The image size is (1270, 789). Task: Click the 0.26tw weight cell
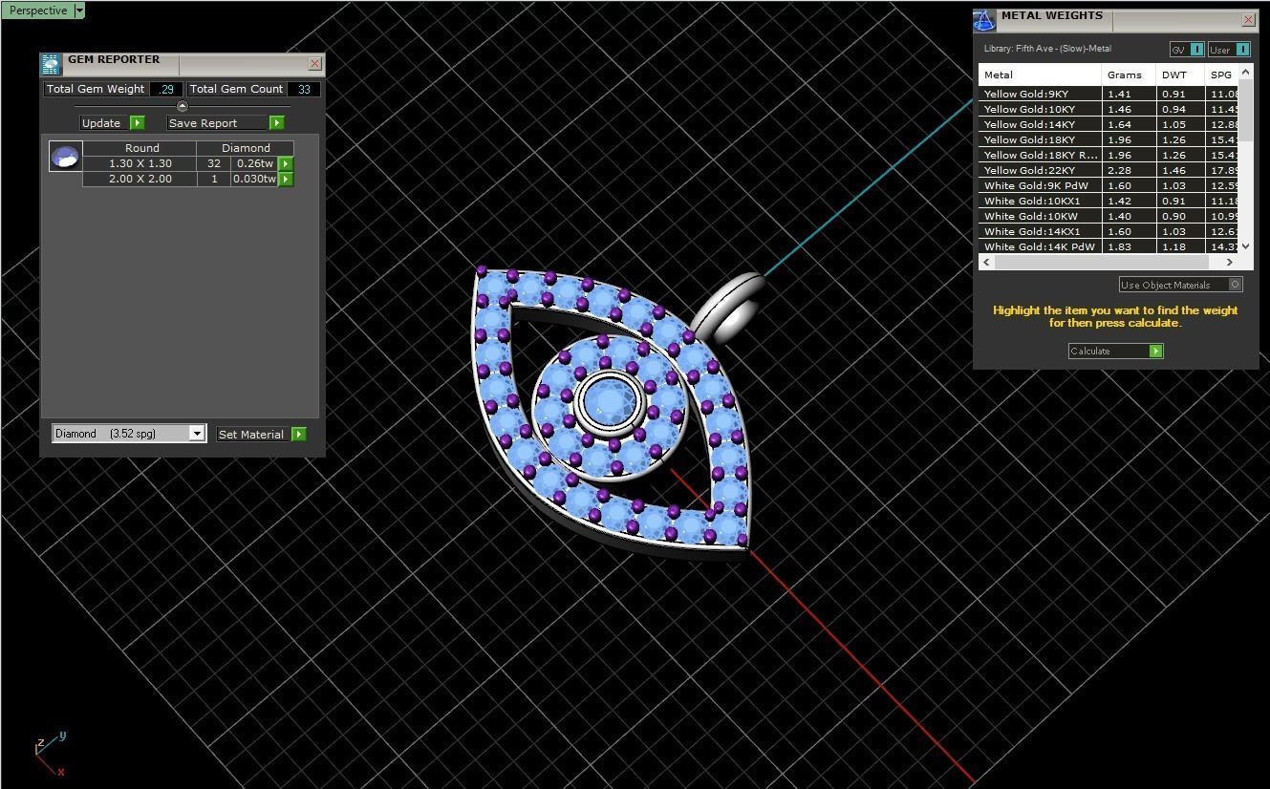click(254, 164)
